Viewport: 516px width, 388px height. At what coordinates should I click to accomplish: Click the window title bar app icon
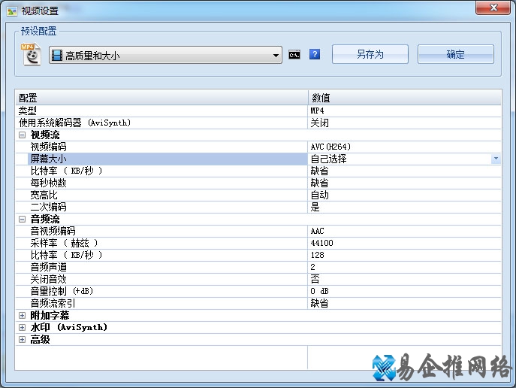(x=12, y=11)
